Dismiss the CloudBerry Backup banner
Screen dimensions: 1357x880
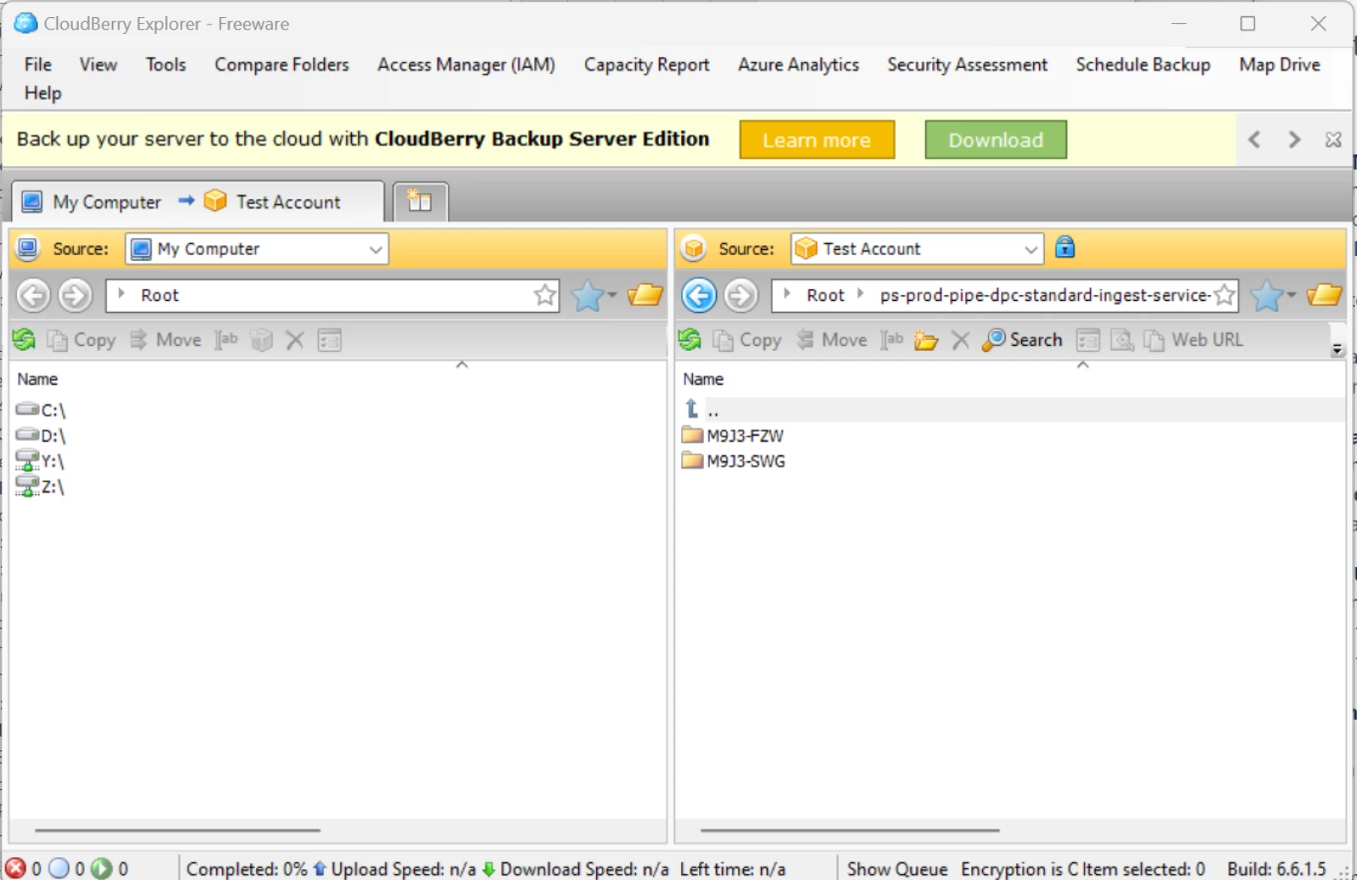(1333, 140)
